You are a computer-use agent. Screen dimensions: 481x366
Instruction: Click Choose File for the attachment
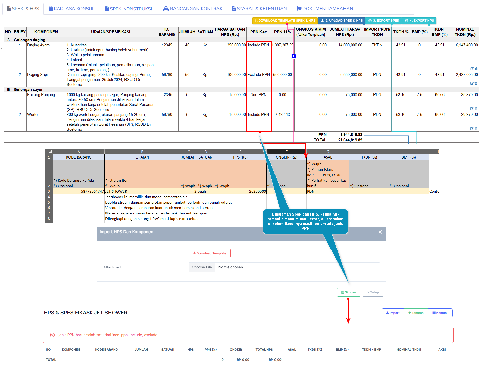(x=202, y=267)
